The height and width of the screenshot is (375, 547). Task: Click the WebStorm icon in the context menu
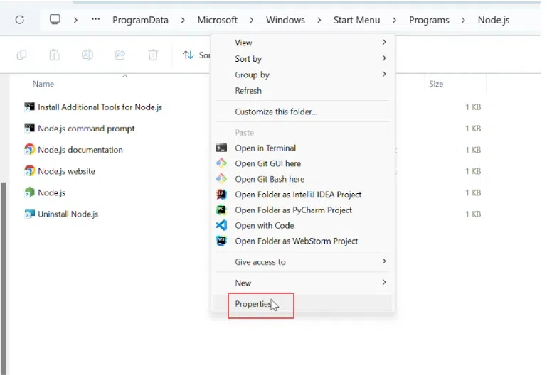pyautogui.click(x=221, y=241)
